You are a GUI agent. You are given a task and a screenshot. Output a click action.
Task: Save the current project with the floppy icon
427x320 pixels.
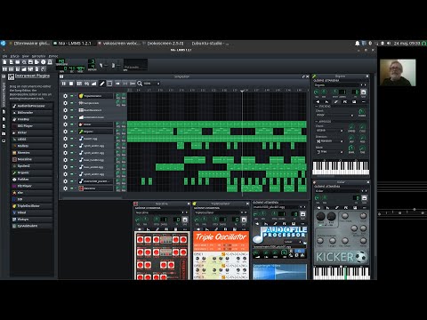[30, 62]
